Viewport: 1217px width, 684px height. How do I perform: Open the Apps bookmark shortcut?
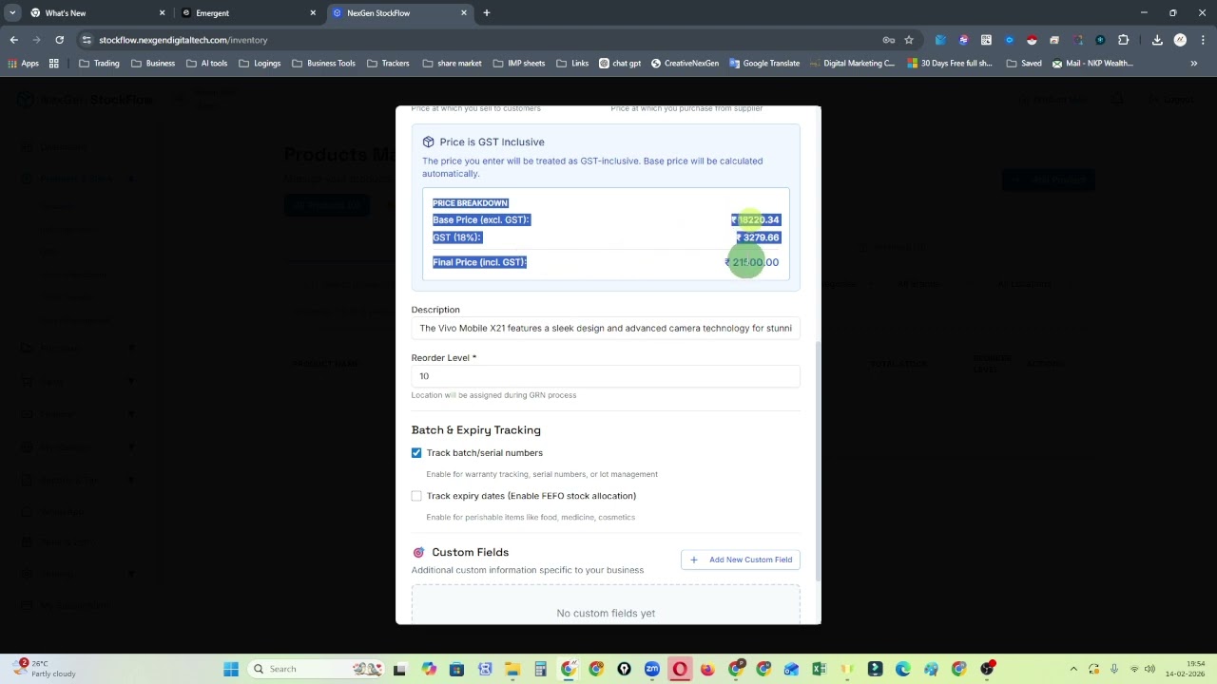(23, 64)
